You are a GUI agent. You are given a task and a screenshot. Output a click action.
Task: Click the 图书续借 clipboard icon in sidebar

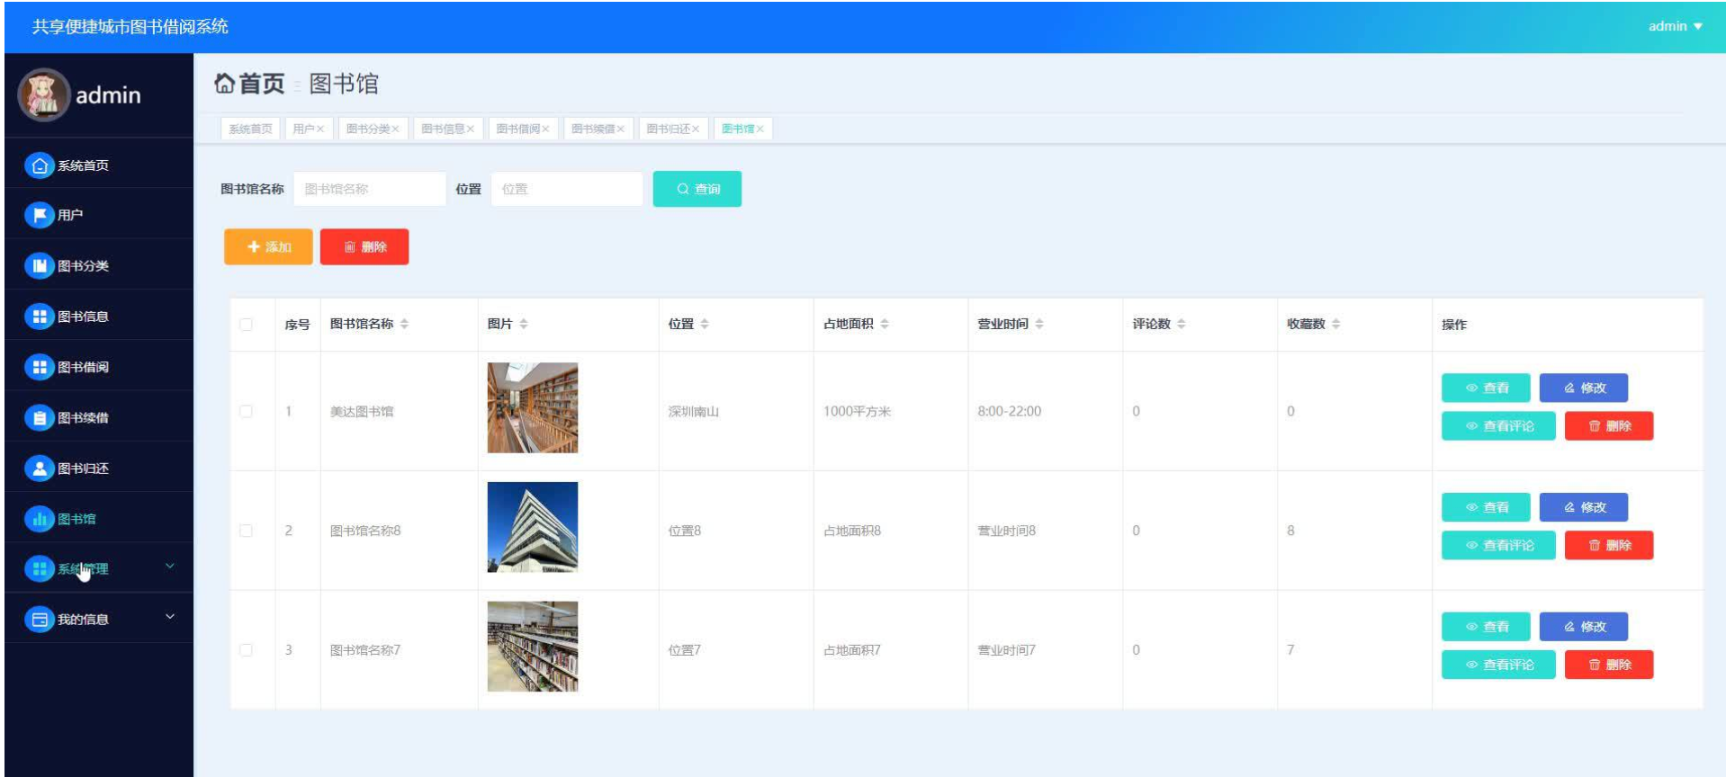coord(39,417)
